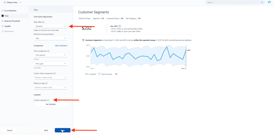
Task: Open Custom daily comparison field dropdown
Action: (51, 77)
